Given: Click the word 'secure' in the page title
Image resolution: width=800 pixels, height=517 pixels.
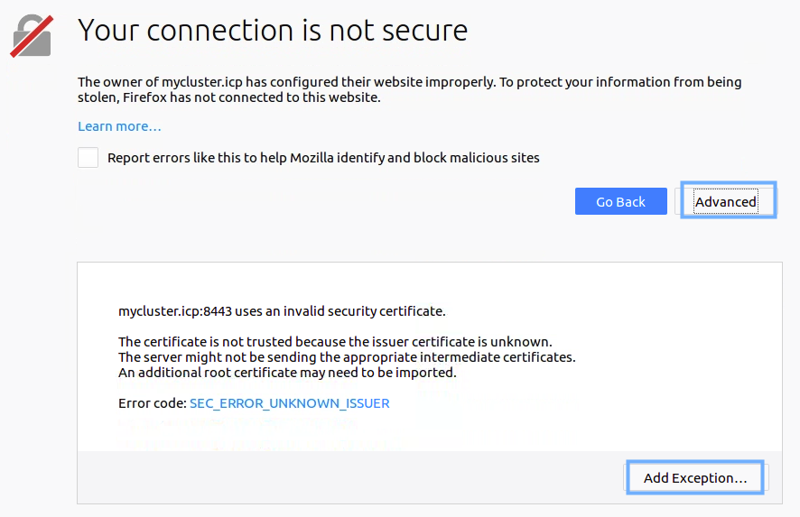Looking at the screenshot, I should pos(424,30).
